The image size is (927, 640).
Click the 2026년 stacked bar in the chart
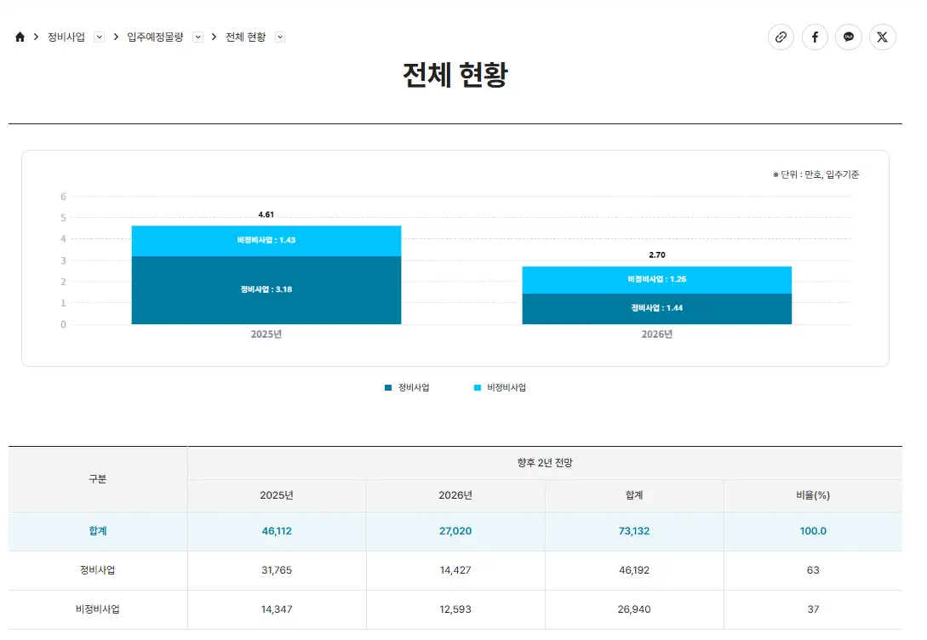tap(656, 294)
